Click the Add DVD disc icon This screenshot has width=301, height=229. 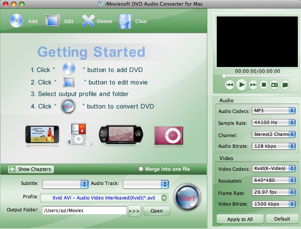16,21
